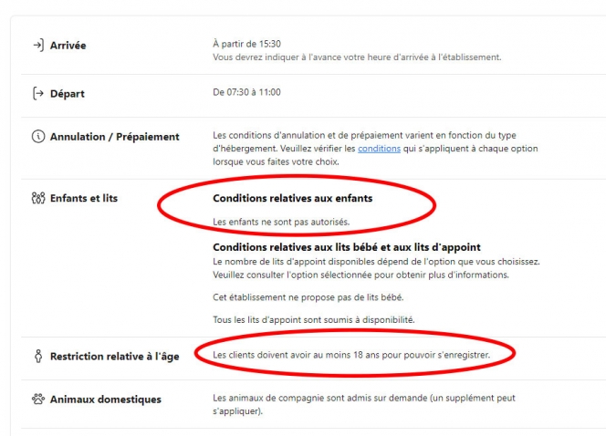The width and height of the screenshot is (606, 436).
Task: Click the paw icon beside Animaux domestiques
Action: [37, 399]
